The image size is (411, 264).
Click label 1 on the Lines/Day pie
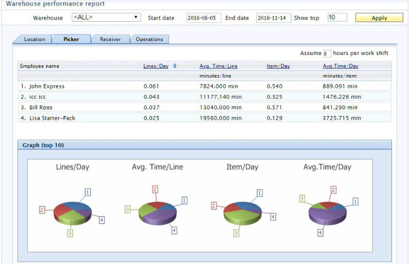coord(88,192)
